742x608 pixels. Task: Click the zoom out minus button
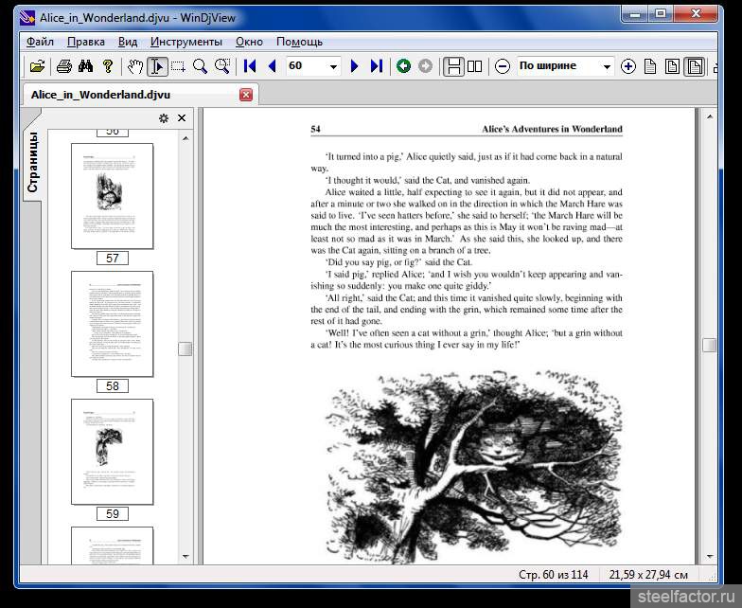(x=502, y=66)
